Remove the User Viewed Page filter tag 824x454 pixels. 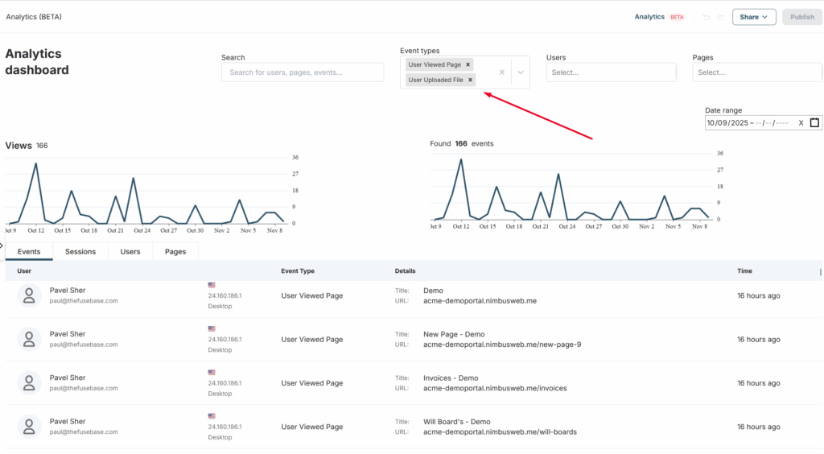click(468, 64)
